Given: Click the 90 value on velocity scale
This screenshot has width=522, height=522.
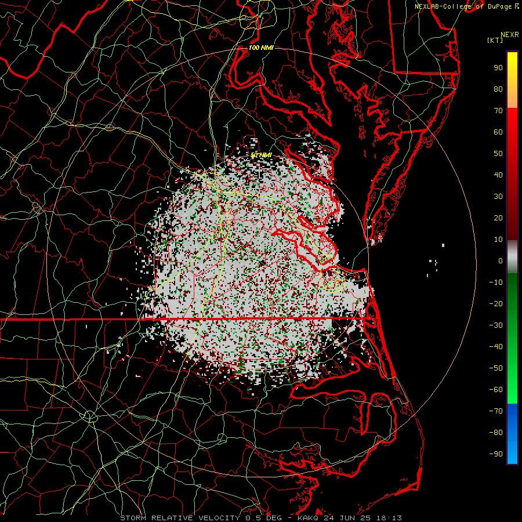Looking at the screenshot, I should tap(498, 68).
